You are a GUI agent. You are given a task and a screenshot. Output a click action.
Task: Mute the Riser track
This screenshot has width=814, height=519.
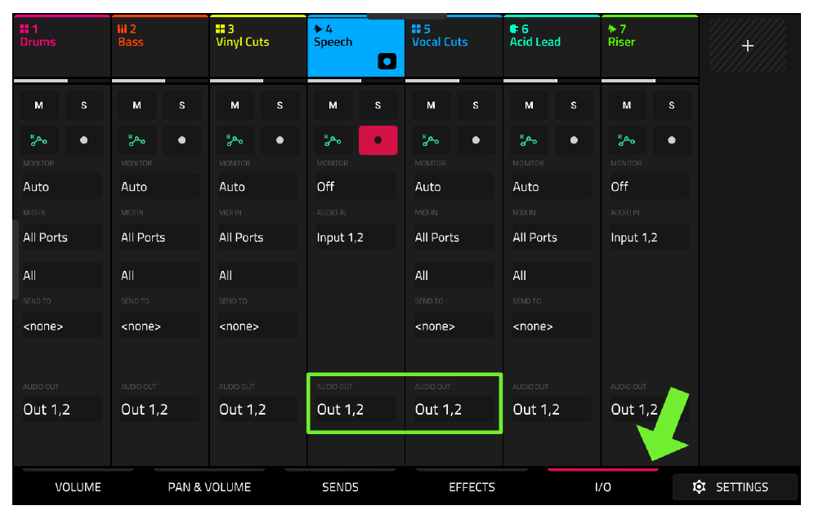point(627,105)
